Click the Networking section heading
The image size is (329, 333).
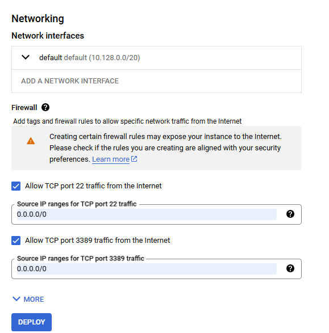tap(38, 19)
